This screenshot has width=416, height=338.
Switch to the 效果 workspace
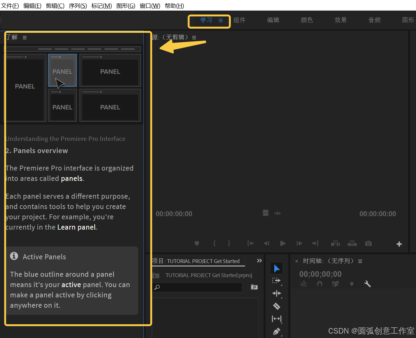tap(341, 20)
